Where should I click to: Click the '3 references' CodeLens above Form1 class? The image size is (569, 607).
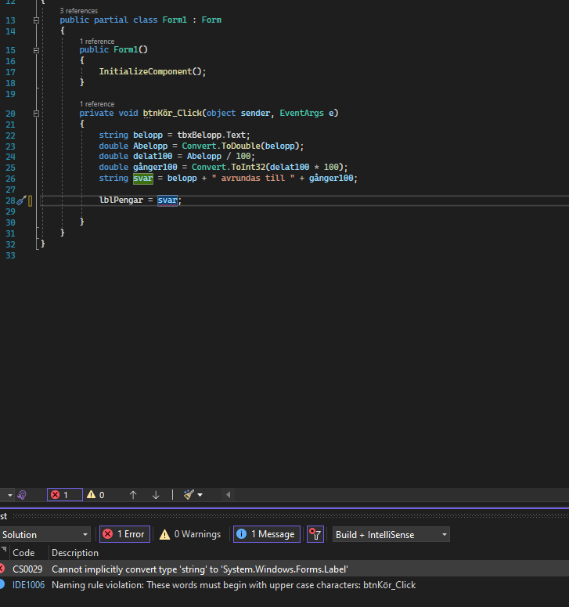pos(79,10)
